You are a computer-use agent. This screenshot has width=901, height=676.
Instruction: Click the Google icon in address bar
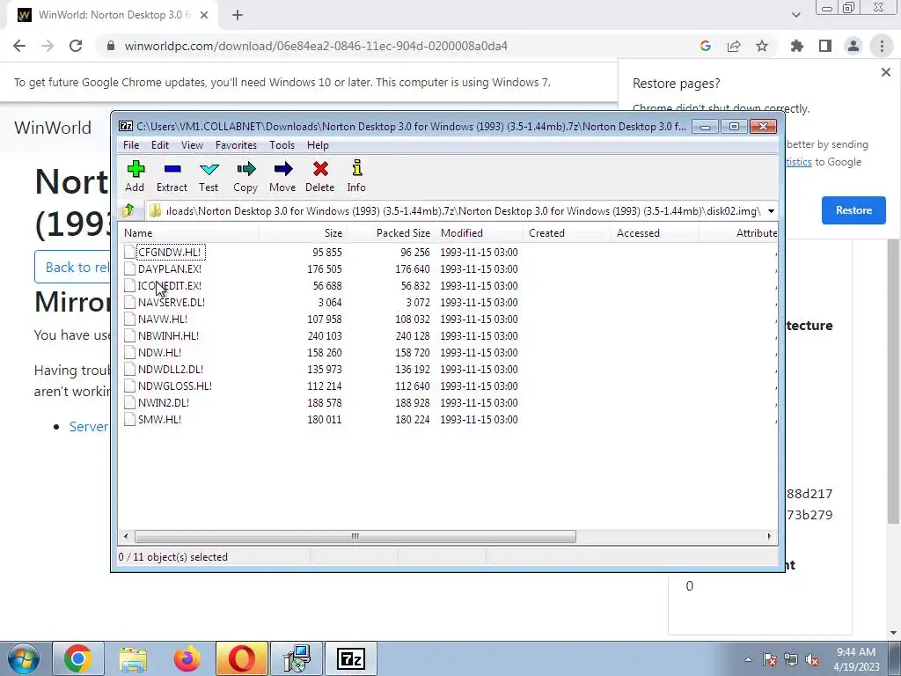click(x=706, y=46)
